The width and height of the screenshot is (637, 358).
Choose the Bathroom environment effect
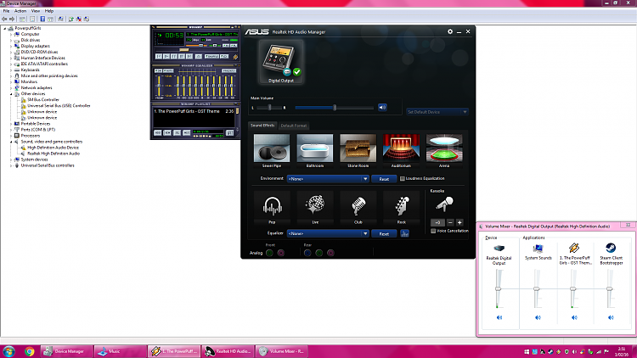[315, 151]
